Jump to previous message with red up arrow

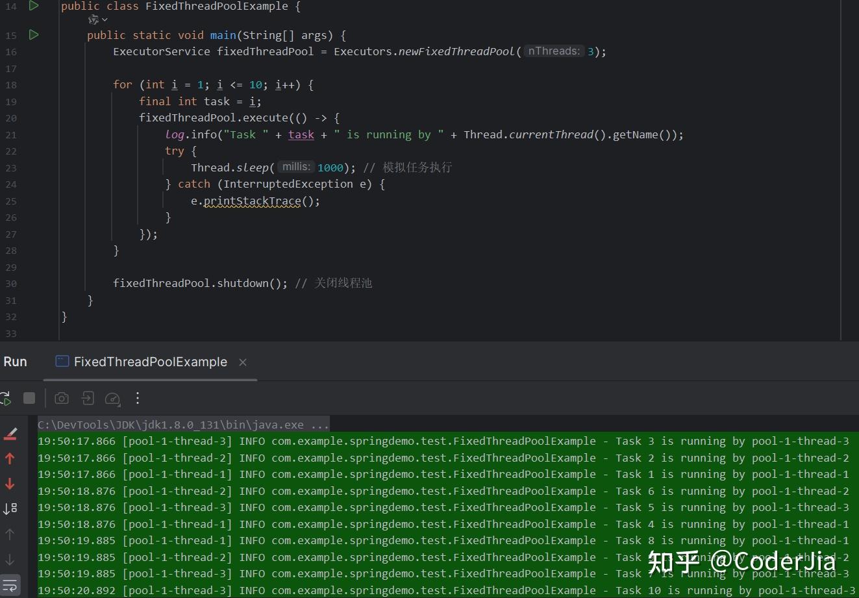pyautogui.click(x=10, y=458)
